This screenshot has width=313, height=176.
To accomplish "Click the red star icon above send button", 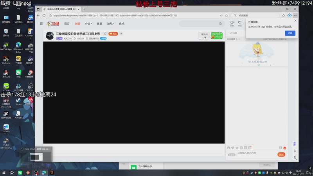I will [x=285, y=148].
